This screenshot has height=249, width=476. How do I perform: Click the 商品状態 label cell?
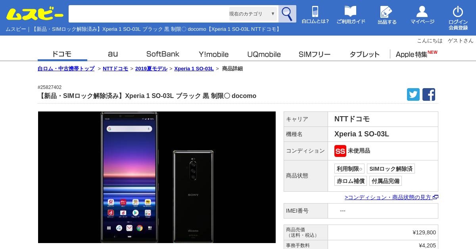coord(306,175)
